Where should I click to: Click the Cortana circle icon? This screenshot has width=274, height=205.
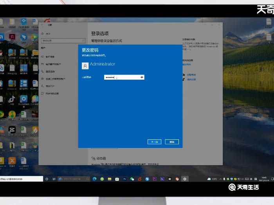(x=47, y=179)
